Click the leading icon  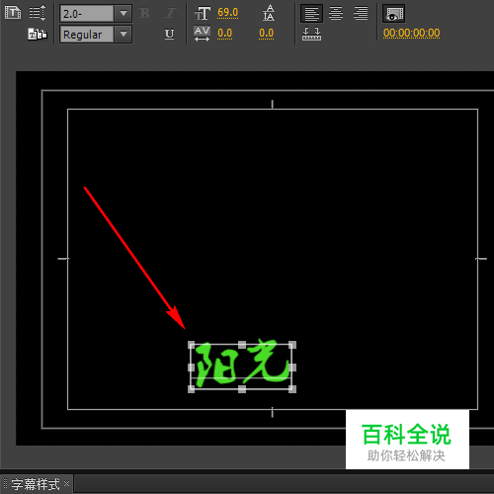tap(269, 13)
